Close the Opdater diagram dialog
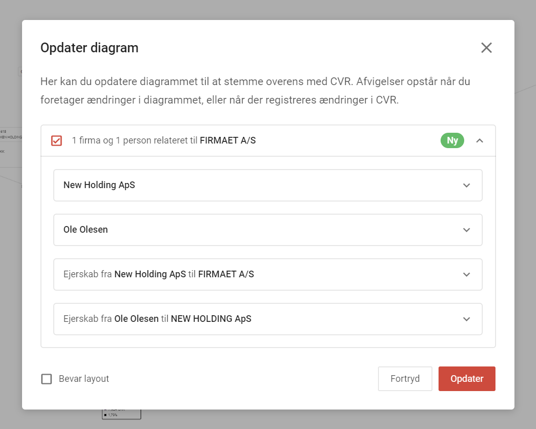The width and height of the screenshot is (536, 429). point(486,48)
